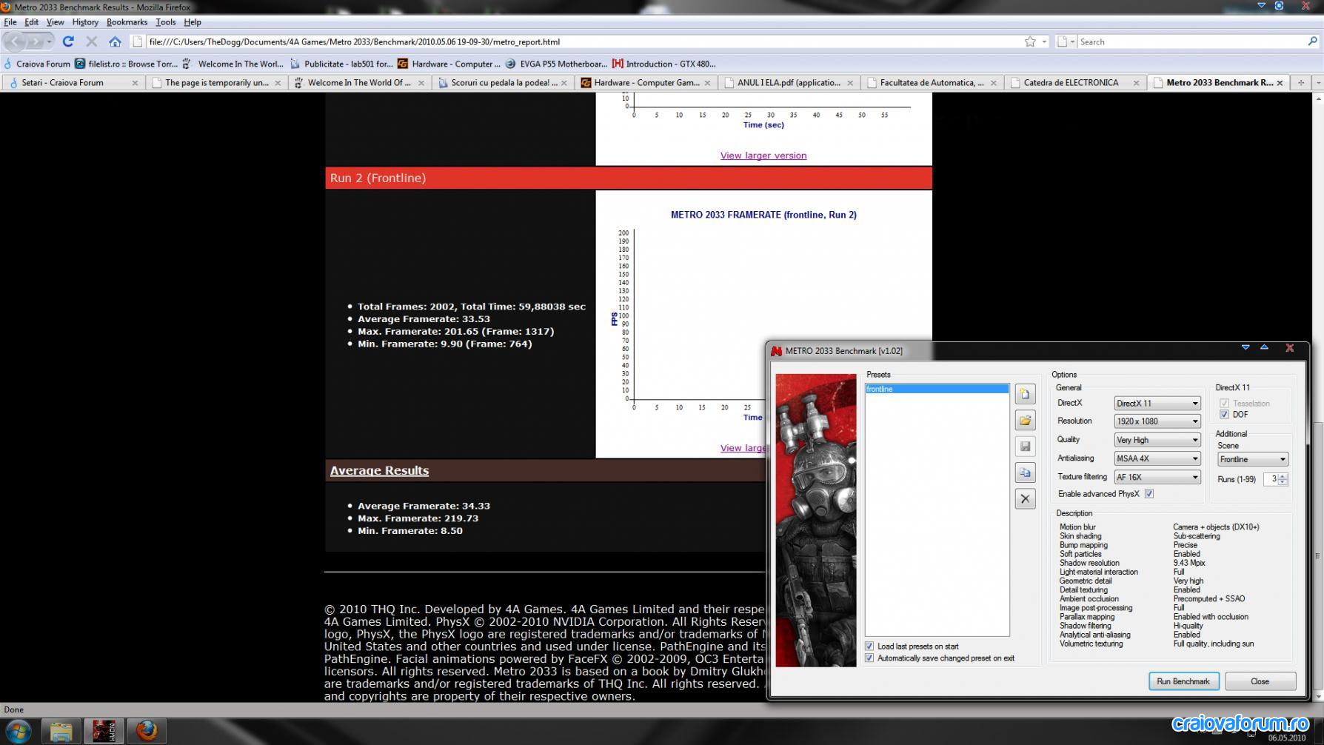
Task: Click the Average Results heading
Action: coord(379,471)
